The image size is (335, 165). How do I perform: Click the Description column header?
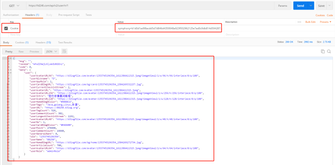(x=231, y=22)
